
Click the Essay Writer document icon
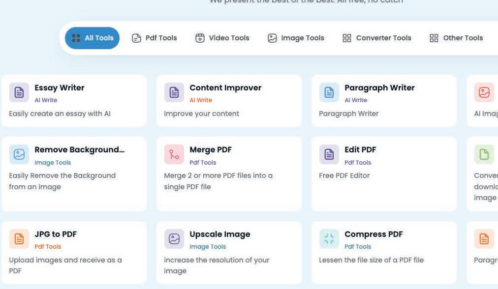(19, 92)
